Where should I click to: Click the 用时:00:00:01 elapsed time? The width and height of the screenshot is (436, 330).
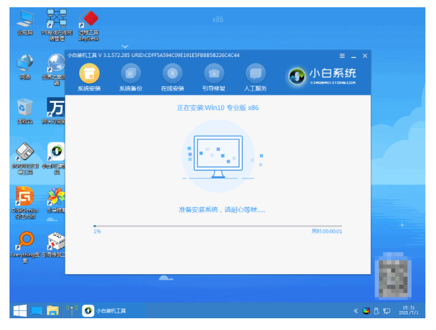tap(327, 231)
